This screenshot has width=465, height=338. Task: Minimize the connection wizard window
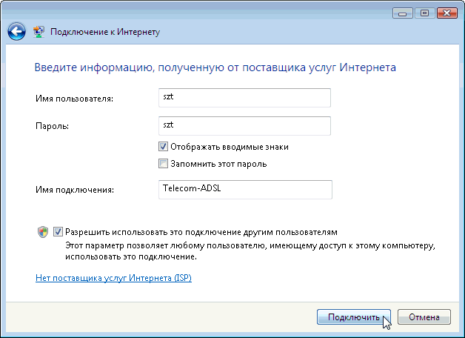point(402,13)
